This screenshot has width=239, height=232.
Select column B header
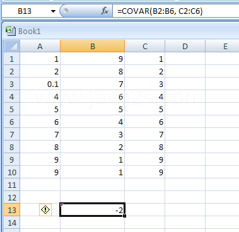[93, 46]
